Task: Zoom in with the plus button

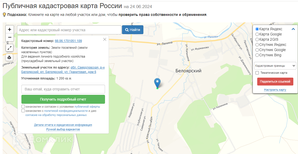Action: click(x=10, y=30)
